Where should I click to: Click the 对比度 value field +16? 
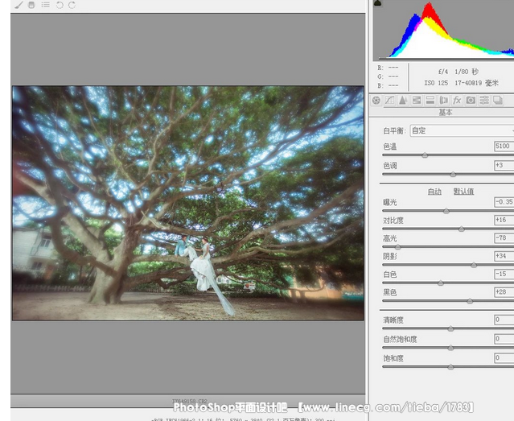tap(504, 220)
